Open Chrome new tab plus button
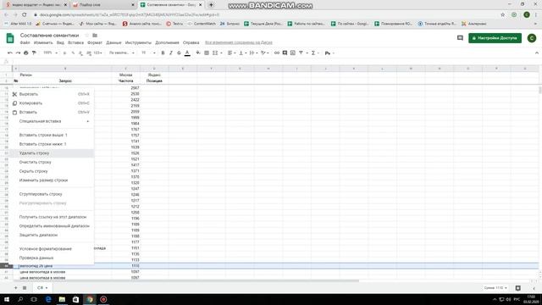This screenshot has width=542, height=305. (x=211, y=5)
